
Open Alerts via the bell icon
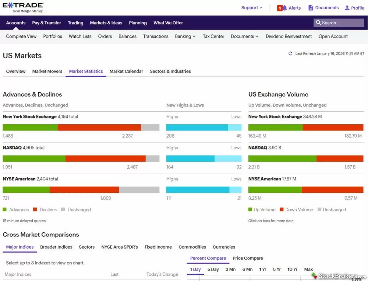(286, 7)
